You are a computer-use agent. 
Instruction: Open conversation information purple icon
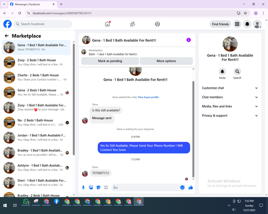(189, 40)
